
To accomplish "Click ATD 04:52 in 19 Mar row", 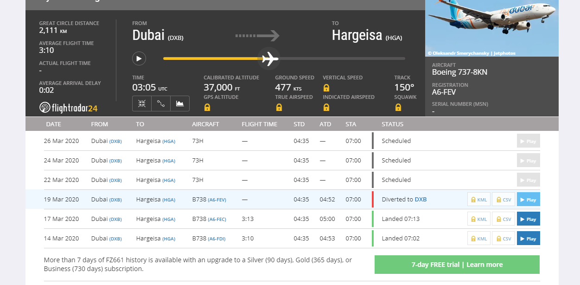I will [327, 200].
